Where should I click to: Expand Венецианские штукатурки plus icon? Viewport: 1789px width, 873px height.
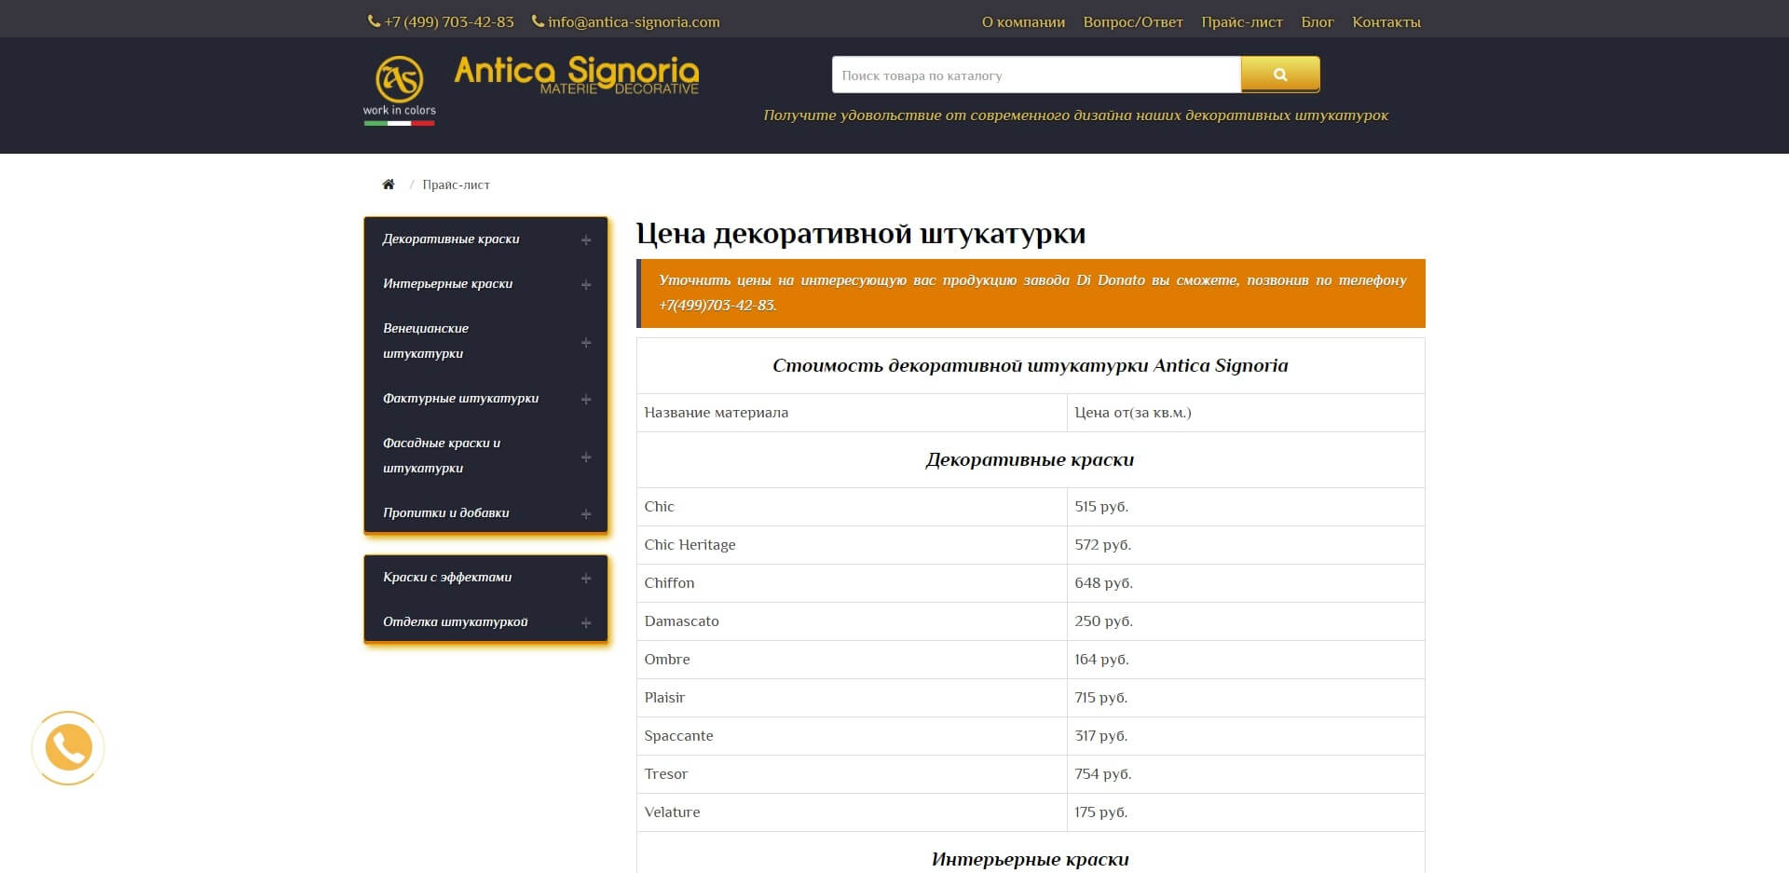(586, 343)
